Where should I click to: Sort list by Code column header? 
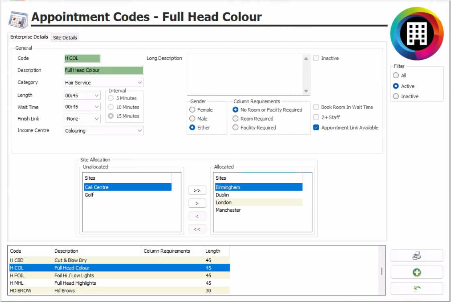pos(30,251)
